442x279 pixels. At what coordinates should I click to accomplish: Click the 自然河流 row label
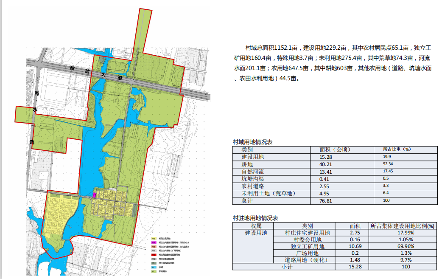pyautogui.click(x=252, y=172)
